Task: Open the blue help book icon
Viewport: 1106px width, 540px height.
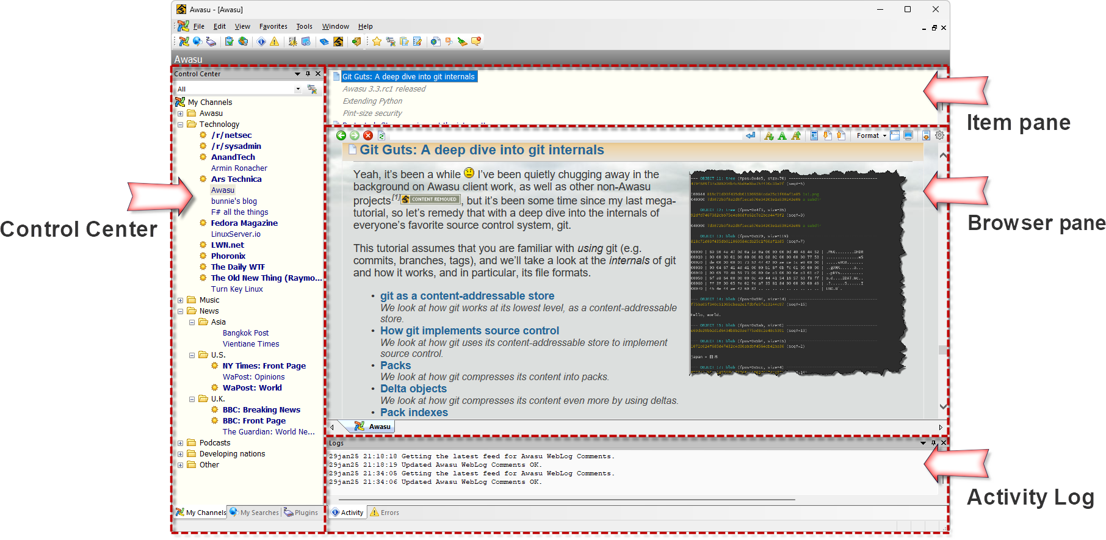Action: click(324, 41)
